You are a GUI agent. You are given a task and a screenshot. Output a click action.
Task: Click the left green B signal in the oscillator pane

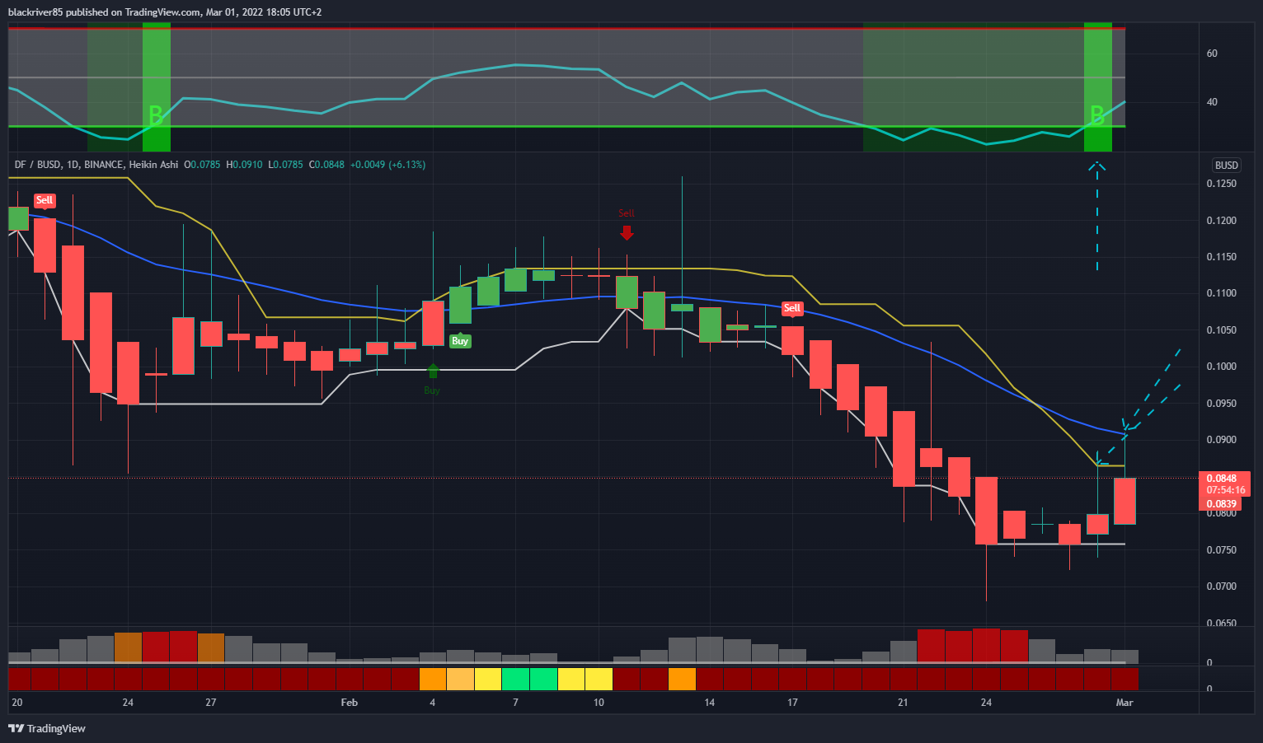(x=156, y=115)
